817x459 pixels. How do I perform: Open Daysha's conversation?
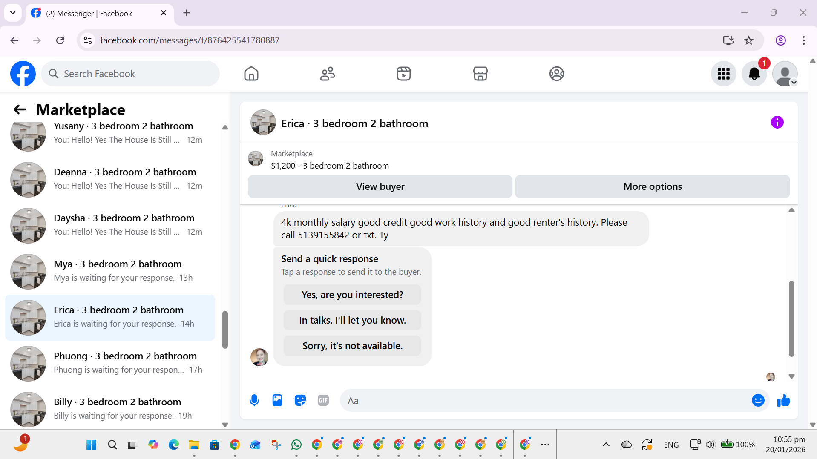[110, 225]
